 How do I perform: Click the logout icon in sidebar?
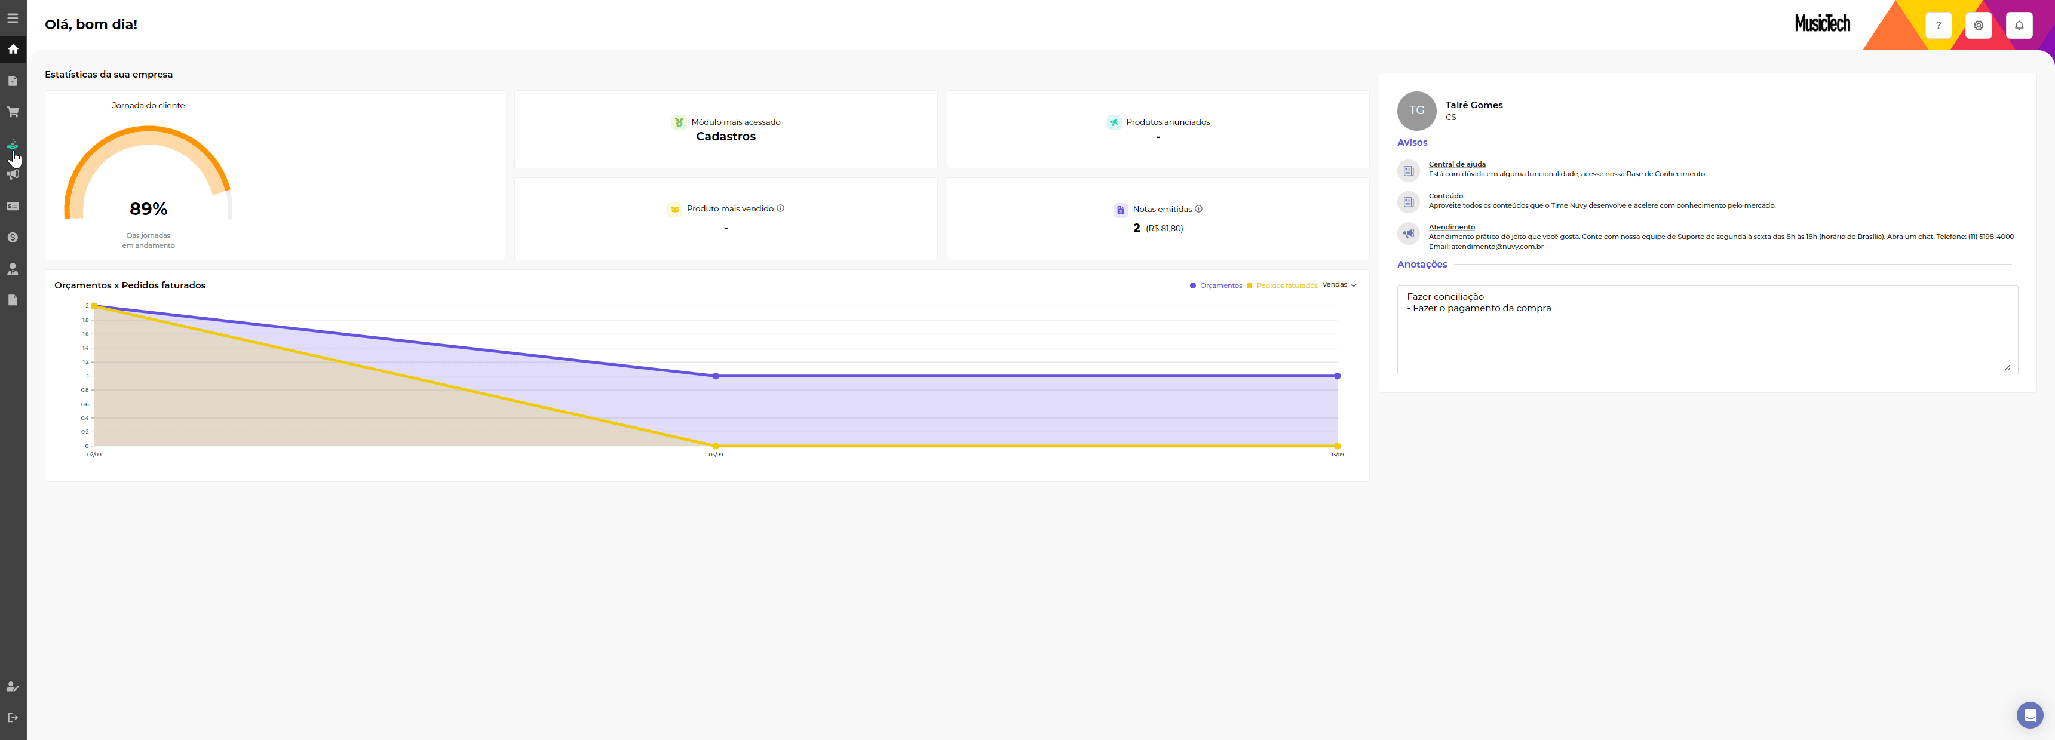coord(13,717)
